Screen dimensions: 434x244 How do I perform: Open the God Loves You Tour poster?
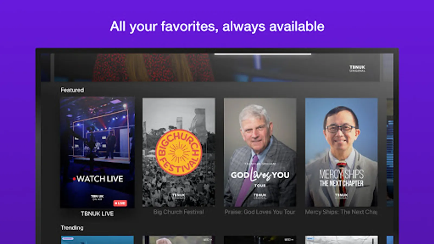[x=260, y=152]
